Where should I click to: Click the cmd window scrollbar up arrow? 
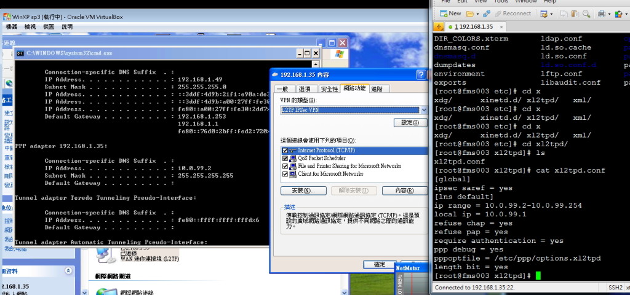coord(316,64)
